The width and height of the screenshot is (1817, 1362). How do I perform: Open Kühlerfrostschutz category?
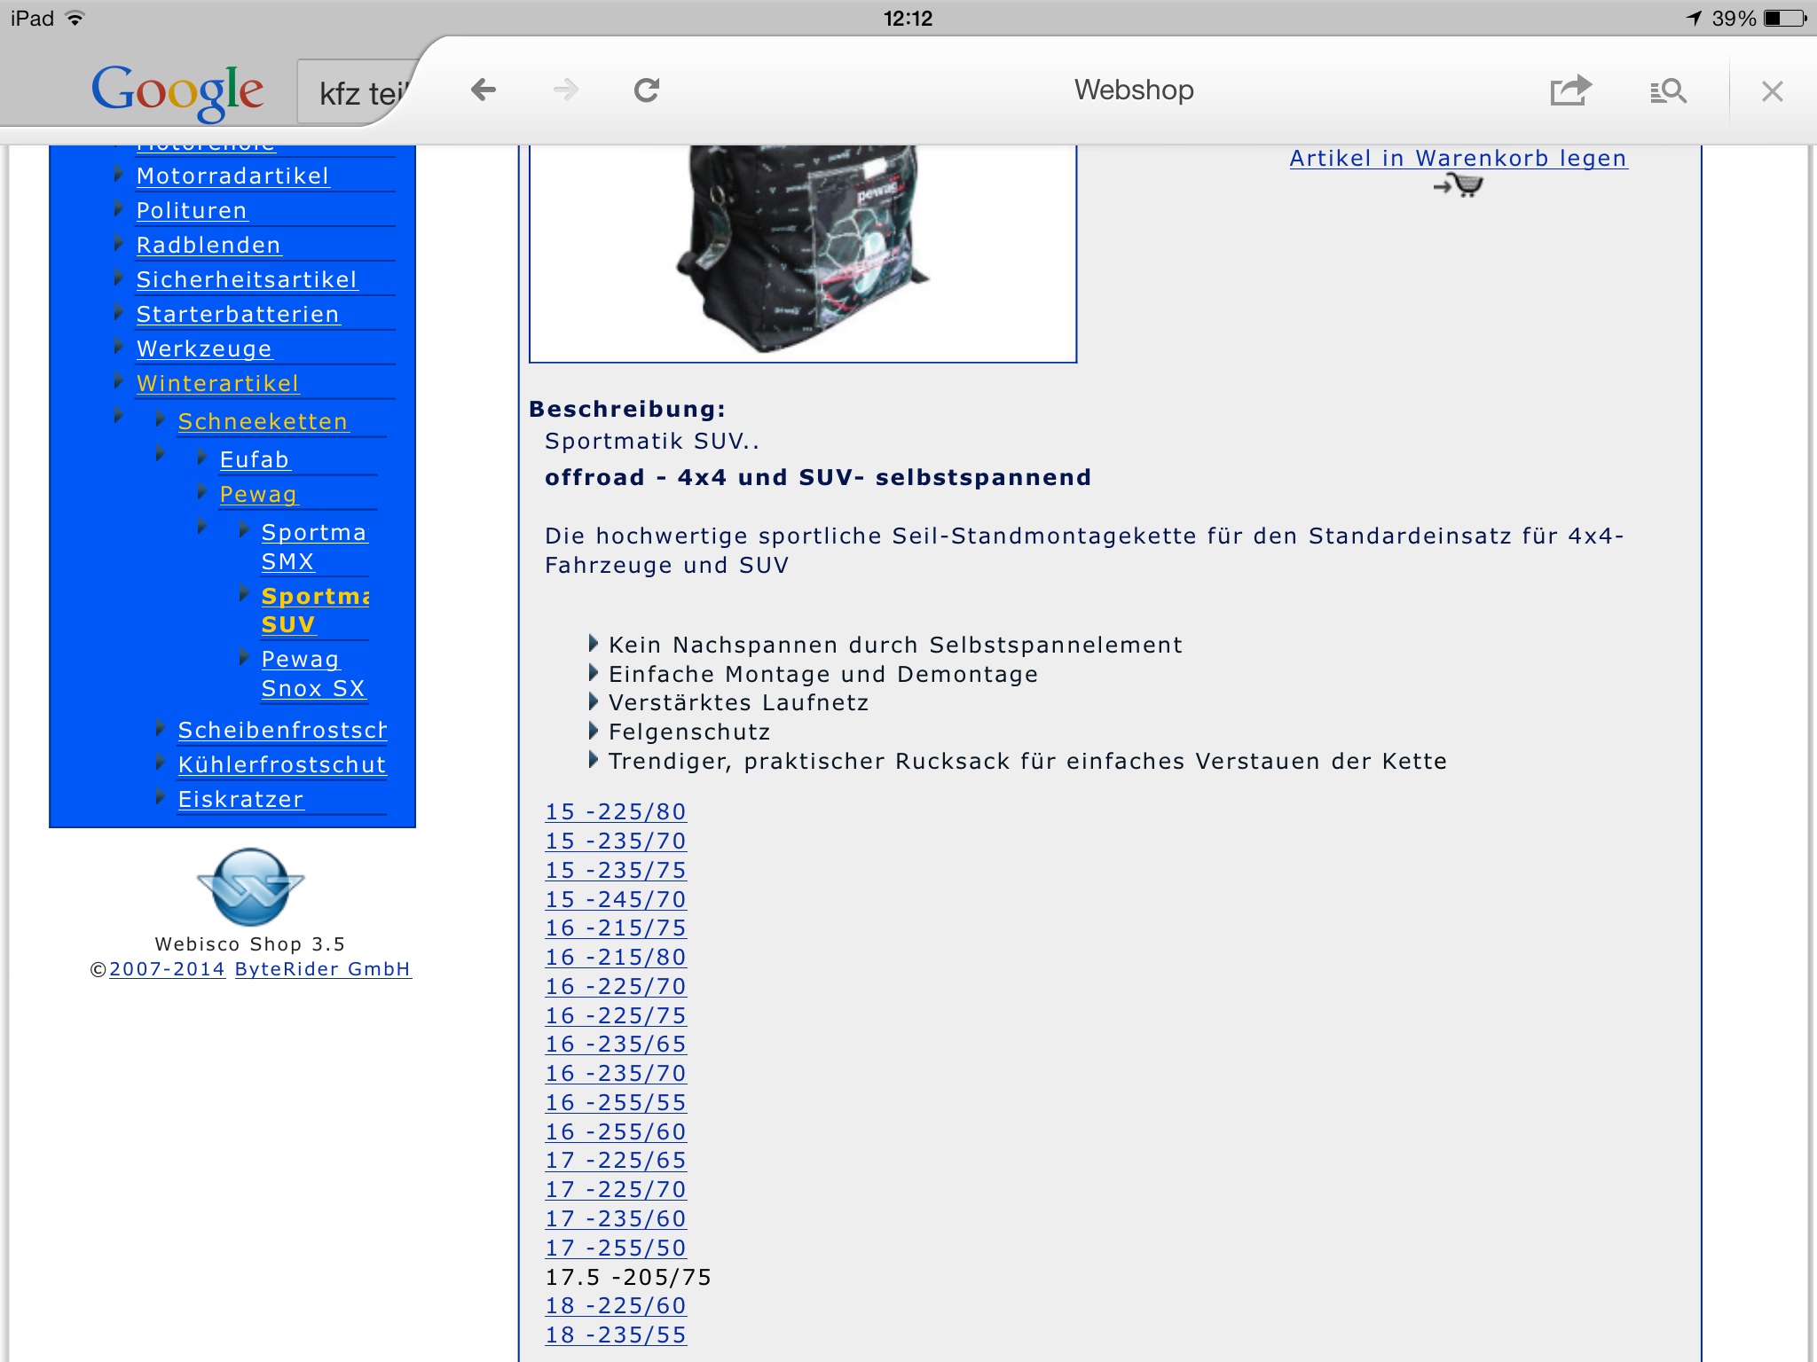(x=282, y=764)
